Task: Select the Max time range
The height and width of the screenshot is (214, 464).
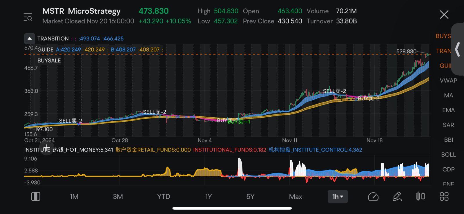Action: point(296,197)
